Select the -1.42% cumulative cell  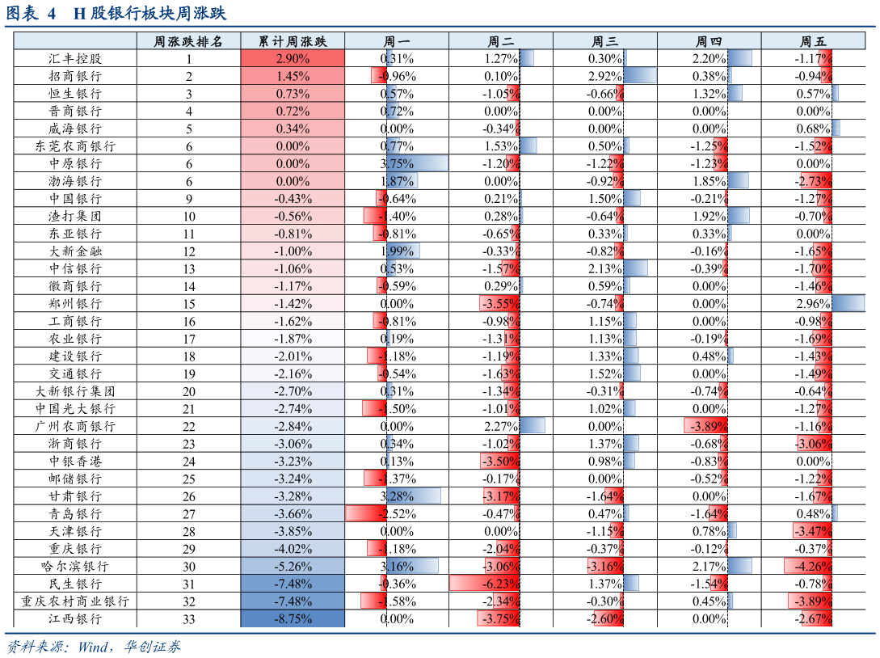click(x=293, y=303)
